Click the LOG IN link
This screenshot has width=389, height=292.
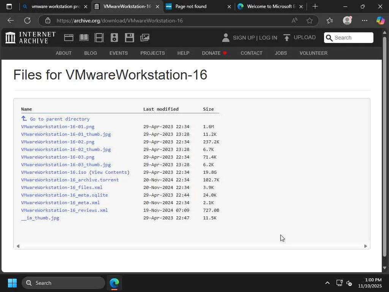coord(268,38)
